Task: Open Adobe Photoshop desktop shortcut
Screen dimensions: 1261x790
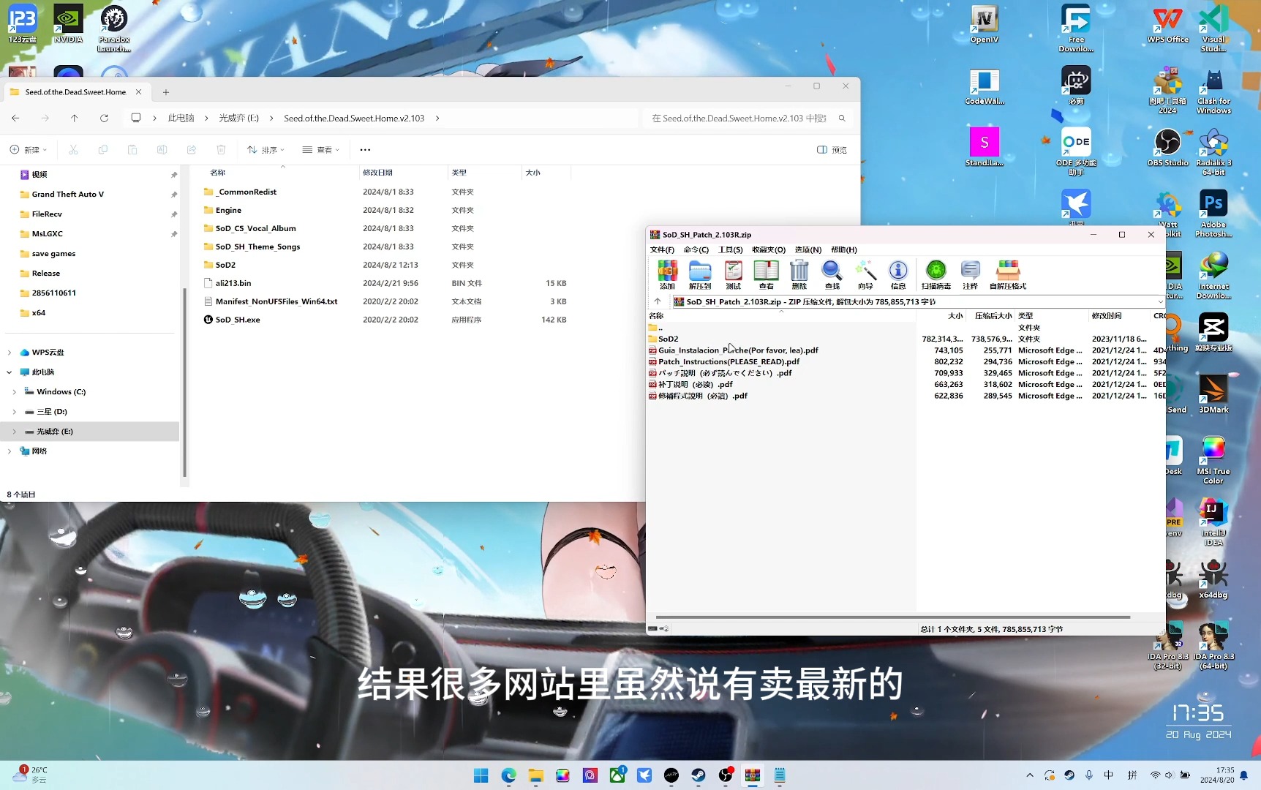Action: (1213, 214)
